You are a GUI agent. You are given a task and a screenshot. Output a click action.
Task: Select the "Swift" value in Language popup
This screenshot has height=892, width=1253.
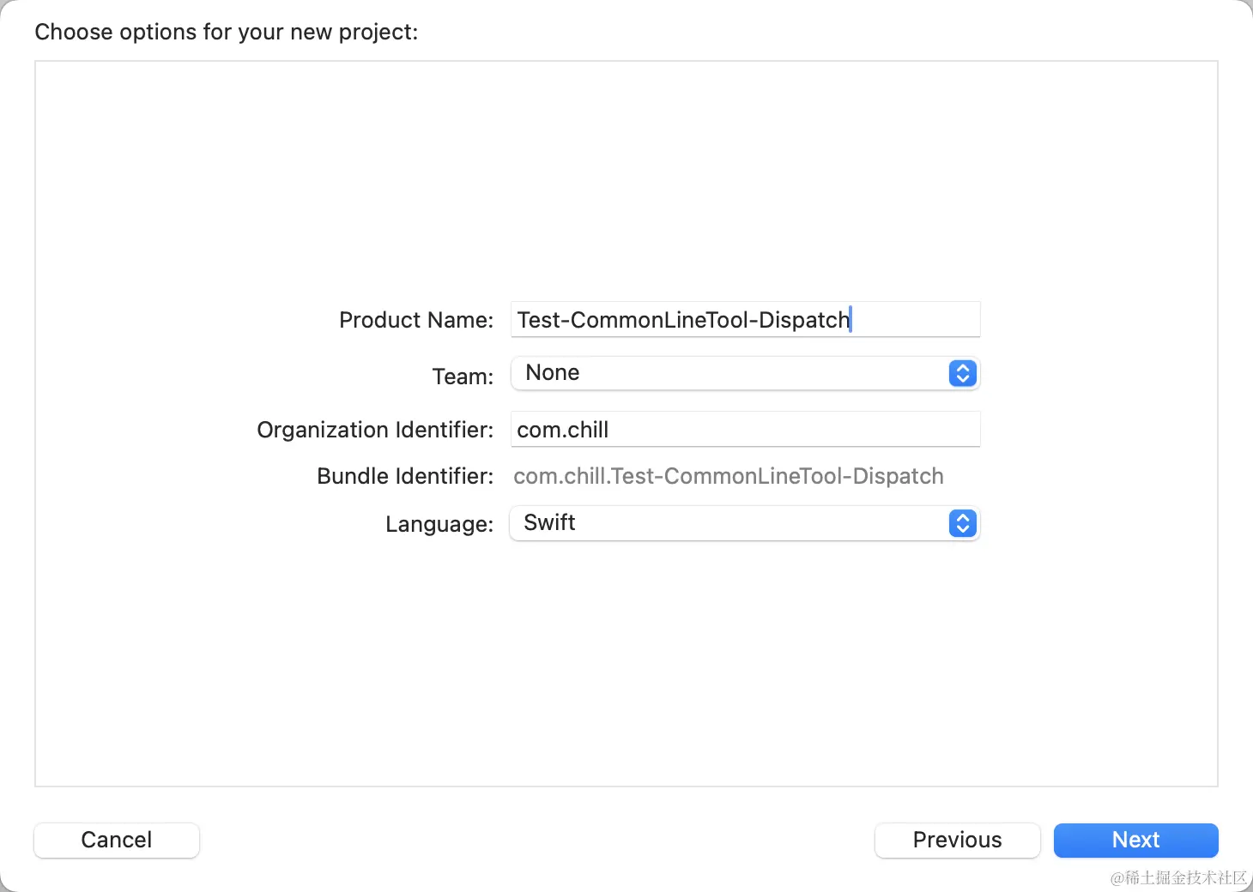(549, 523)
